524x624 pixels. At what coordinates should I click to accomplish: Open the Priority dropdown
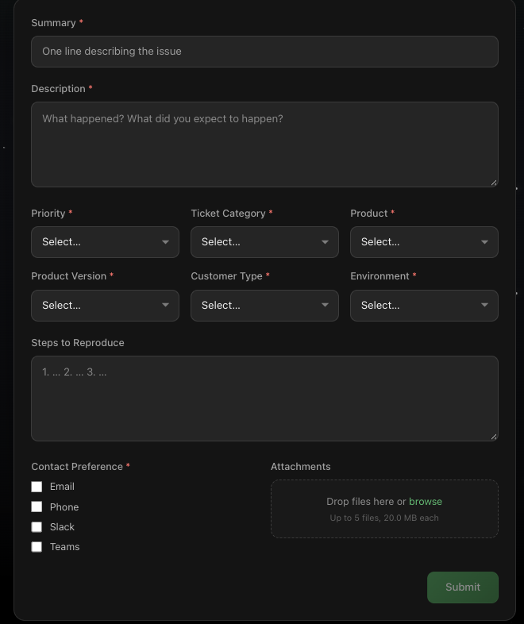(105, 242)
